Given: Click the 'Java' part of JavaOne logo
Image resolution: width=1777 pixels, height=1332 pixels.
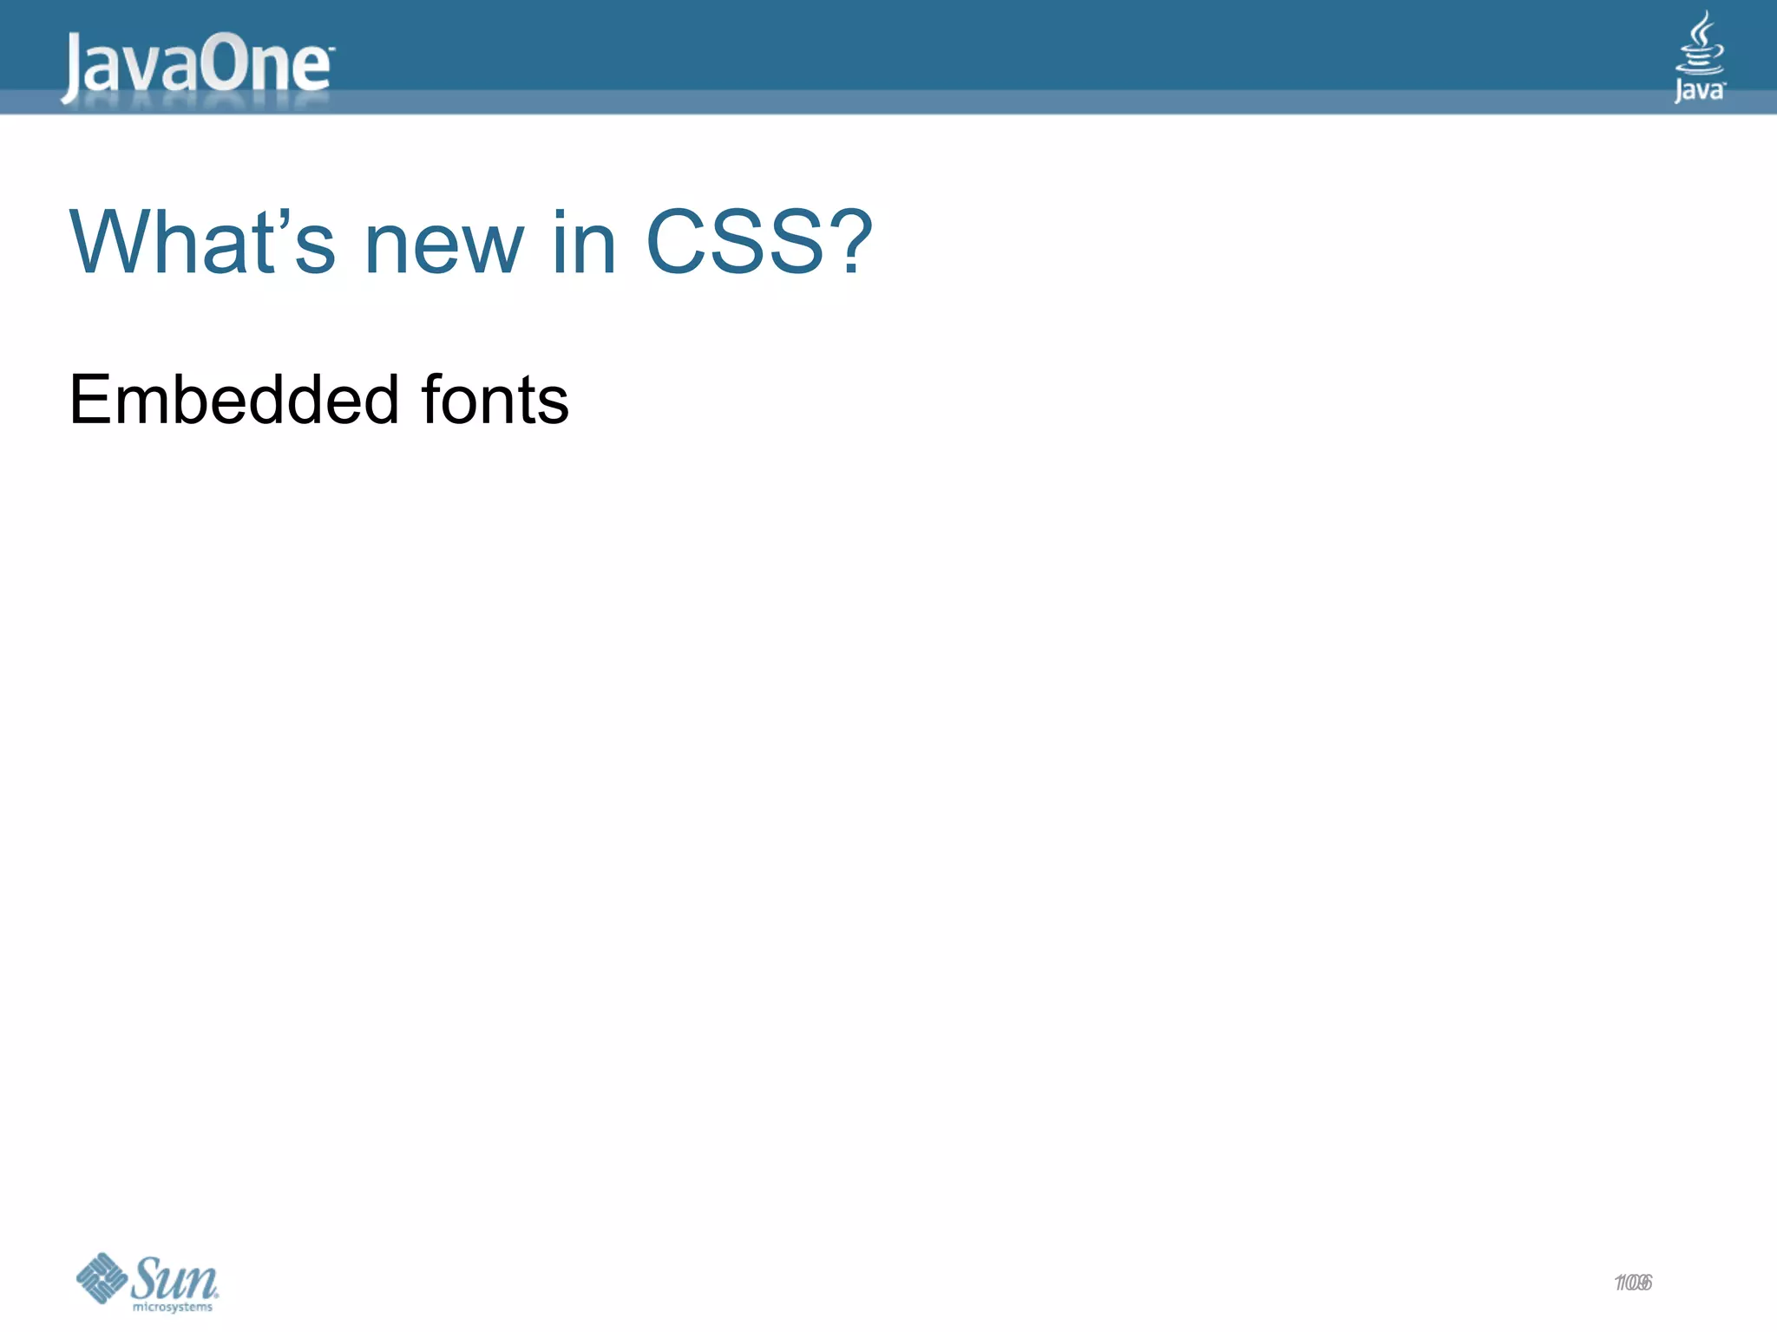Looking at the screenshot, I should click(x=130, y=68).
